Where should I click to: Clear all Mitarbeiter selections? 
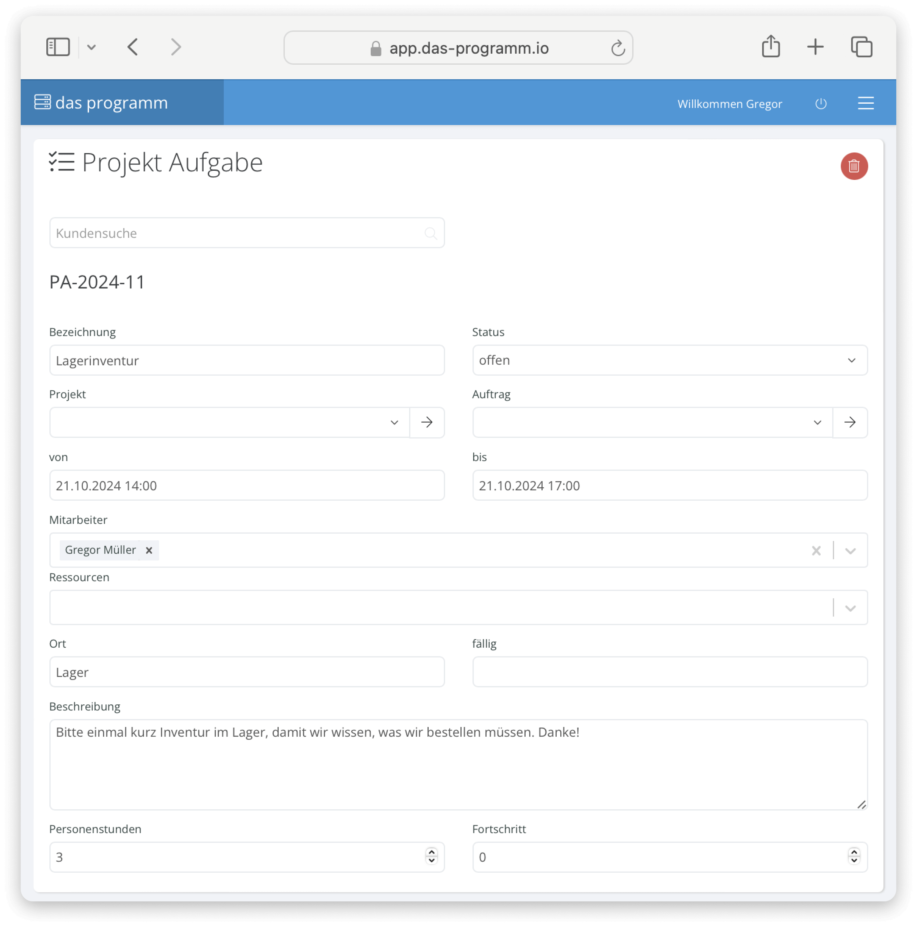(x=816, y=550)
